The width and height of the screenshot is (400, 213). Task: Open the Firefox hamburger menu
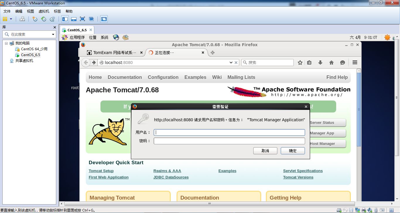pos(355,63)
